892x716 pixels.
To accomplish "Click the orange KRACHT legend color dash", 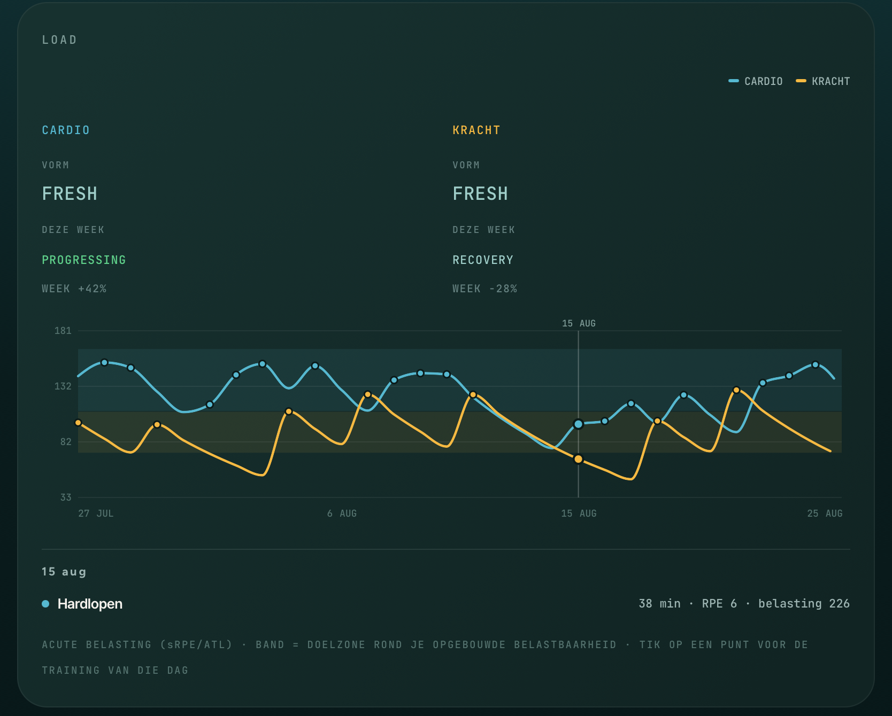I will tap(801, 81).
